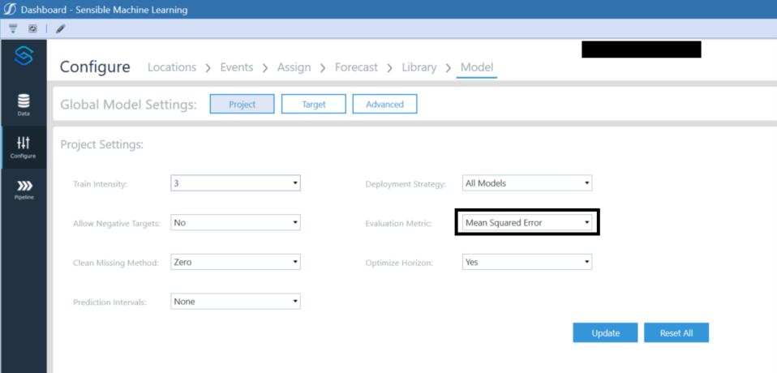Click the Project Settings heading text
777x373 pixels.
coord(101,145)
